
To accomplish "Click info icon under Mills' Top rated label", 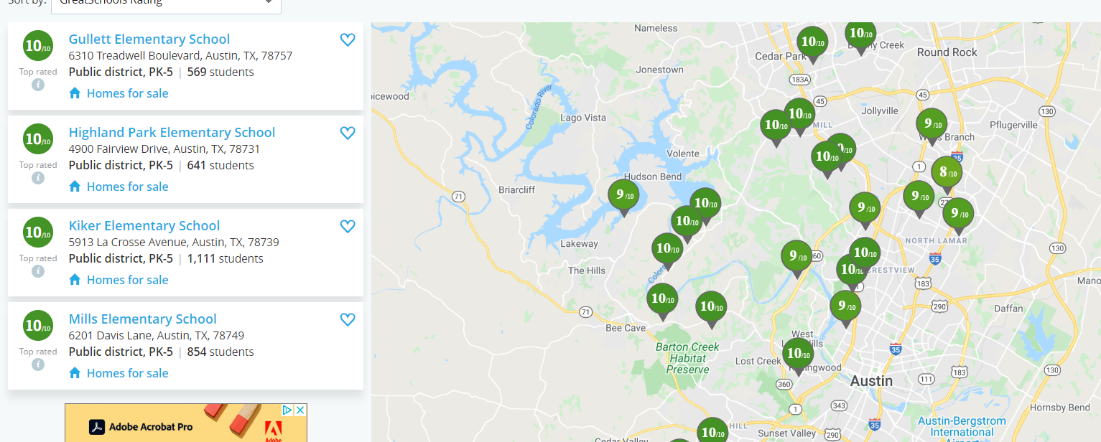I will coord(38,365).
